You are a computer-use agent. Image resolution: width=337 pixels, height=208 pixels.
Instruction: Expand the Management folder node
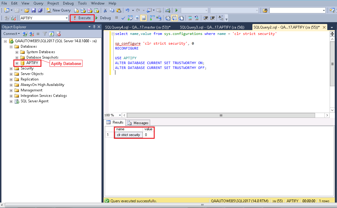pyautogui.click(x=11, y=90)
